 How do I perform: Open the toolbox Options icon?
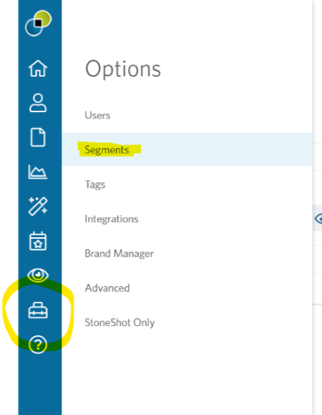click(38, 310)
